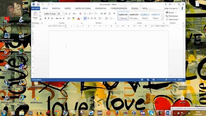Image resolution: width=206 pixels, height=116 pixels.
Task: Apply the Sin espaciado style
Action: pyautogui.click(x=134, y=16)
